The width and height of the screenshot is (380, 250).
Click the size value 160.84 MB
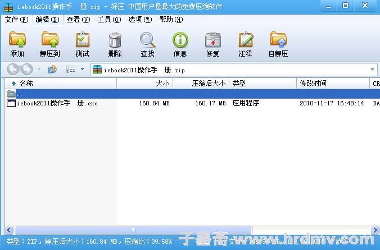click(x=155, y=103)
